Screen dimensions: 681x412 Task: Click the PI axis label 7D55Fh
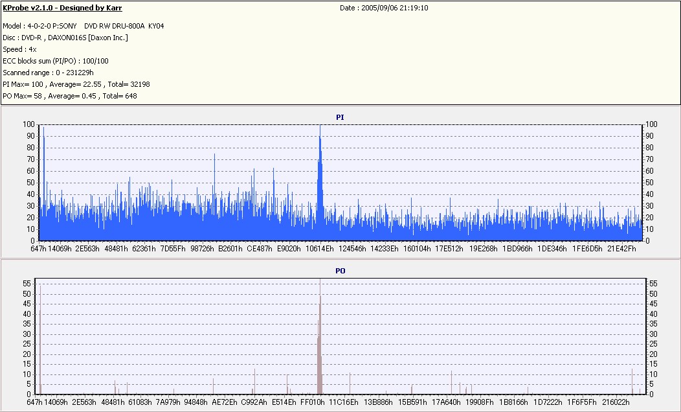click(173, 249)
